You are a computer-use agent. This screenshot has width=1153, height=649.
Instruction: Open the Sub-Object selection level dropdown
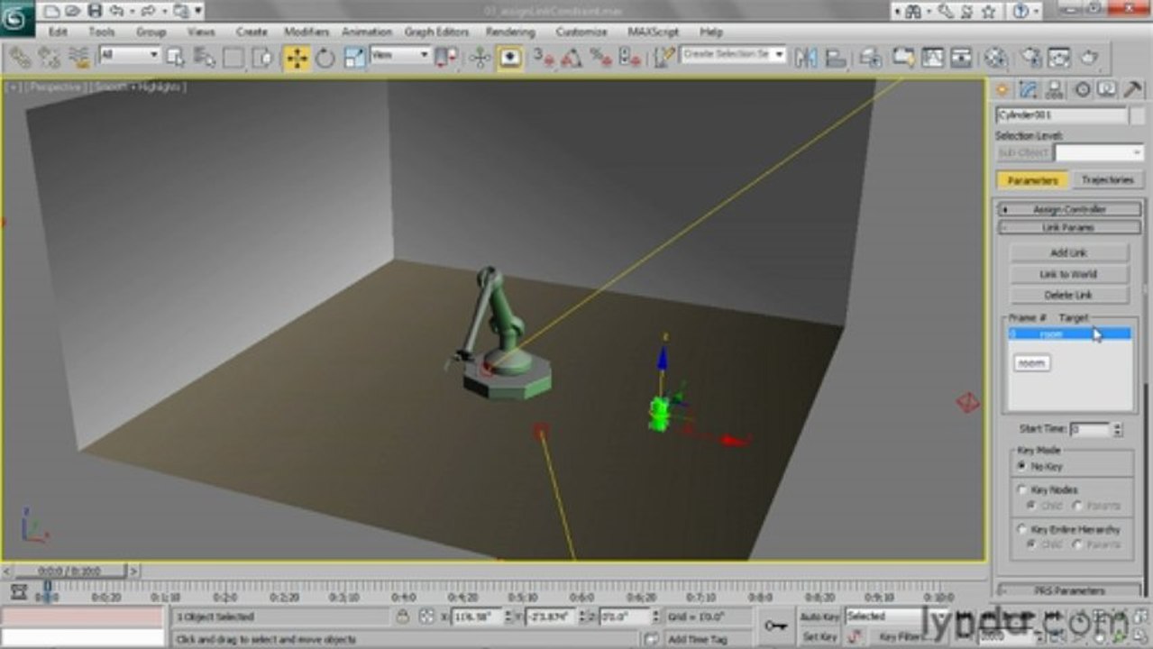tap(1099, 153)
